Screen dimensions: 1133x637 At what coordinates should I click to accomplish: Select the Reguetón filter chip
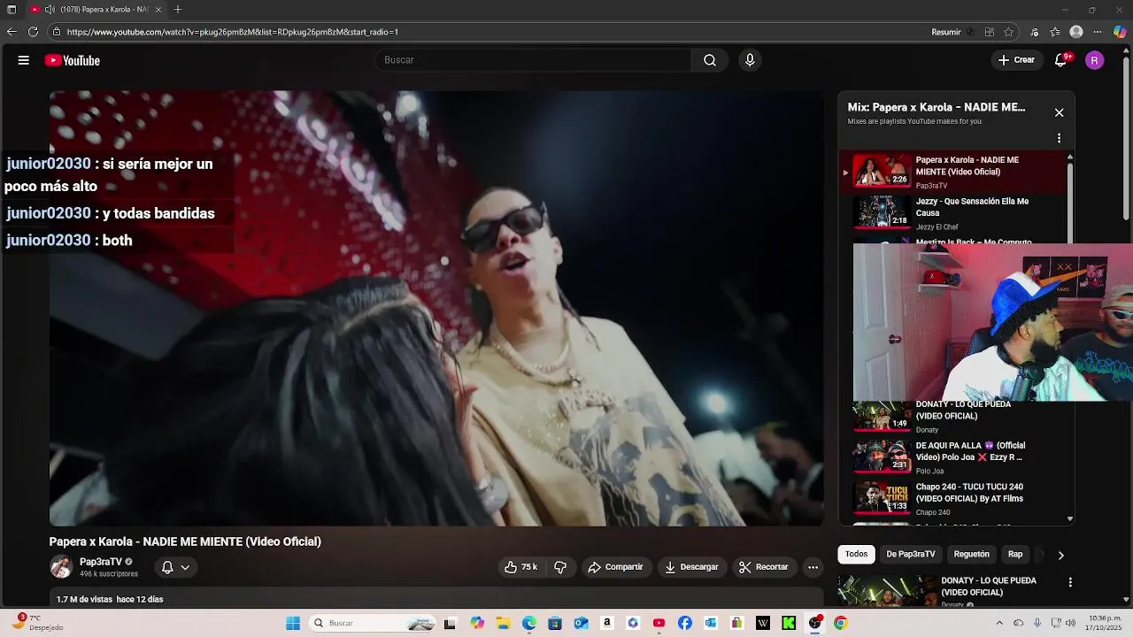point(971,554)
